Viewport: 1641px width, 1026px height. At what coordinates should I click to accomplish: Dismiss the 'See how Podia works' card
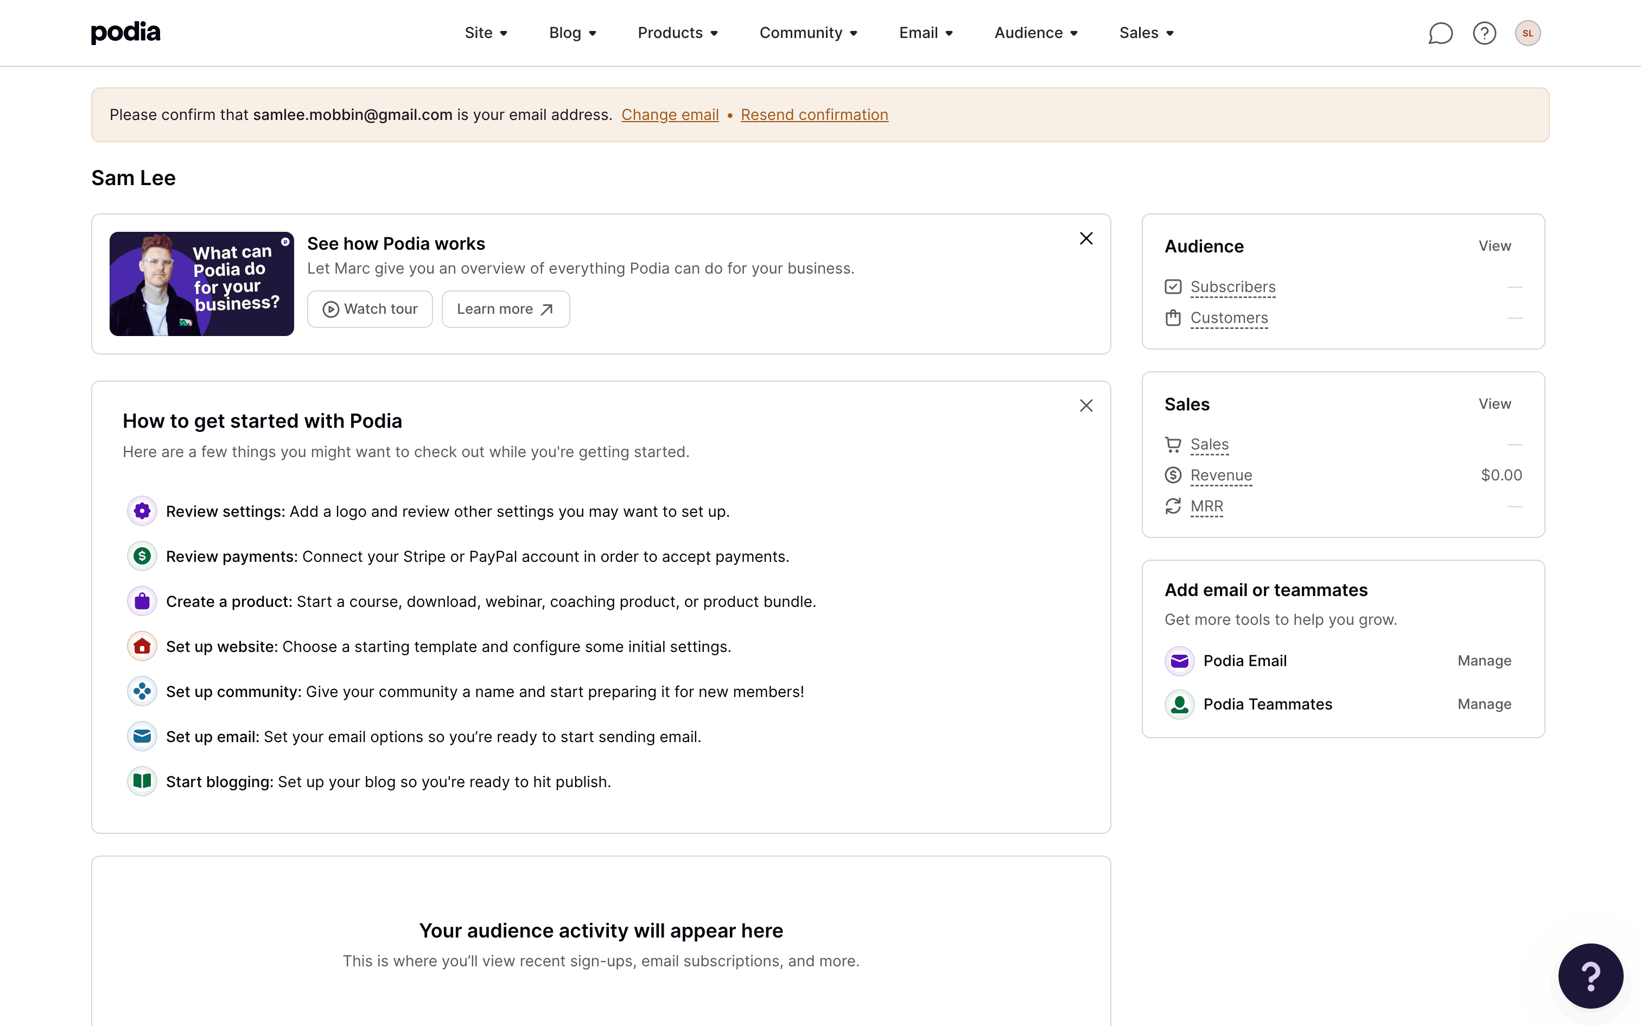pos(1086,238)
